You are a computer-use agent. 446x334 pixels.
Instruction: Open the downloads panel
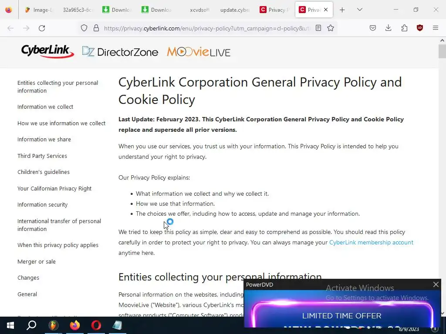pyautogui.click(x=388, y=28)
